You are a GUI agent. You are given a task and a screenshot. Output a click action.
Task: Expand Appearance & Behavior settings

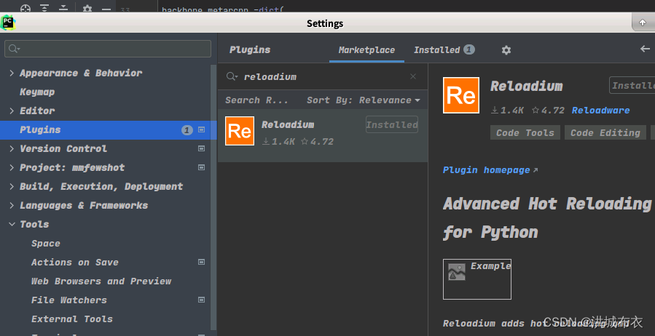[12, 73]
